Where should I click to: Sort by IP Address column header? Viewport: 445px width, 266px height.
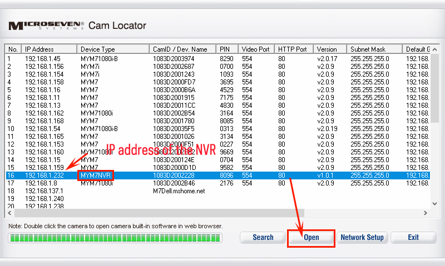(x=49, y=49)
